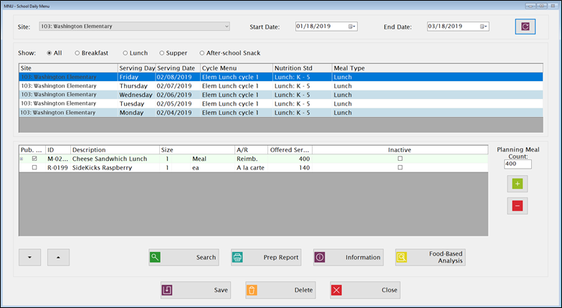Select the All radio button
562x308 pixels.
(49, 53)
